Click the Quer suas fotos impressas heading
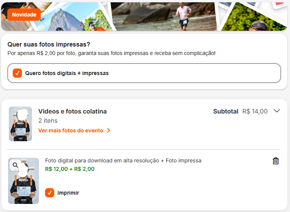The image size is (290, 212). (x=49, y=44)
